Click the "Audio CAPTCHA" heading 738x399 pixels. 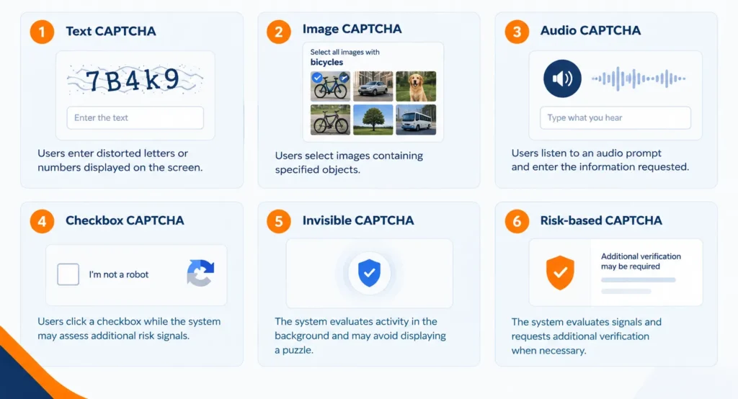click(x=590, y=30)
